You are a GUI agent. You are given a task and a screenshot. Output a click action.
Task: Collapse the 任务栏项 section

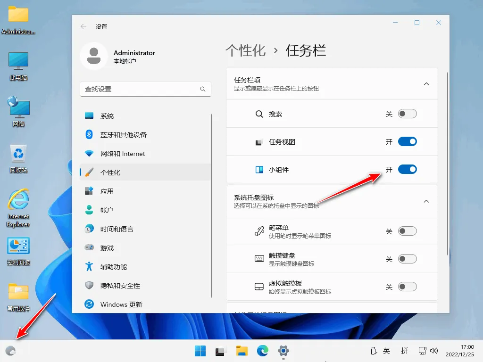tap(426, 84)
